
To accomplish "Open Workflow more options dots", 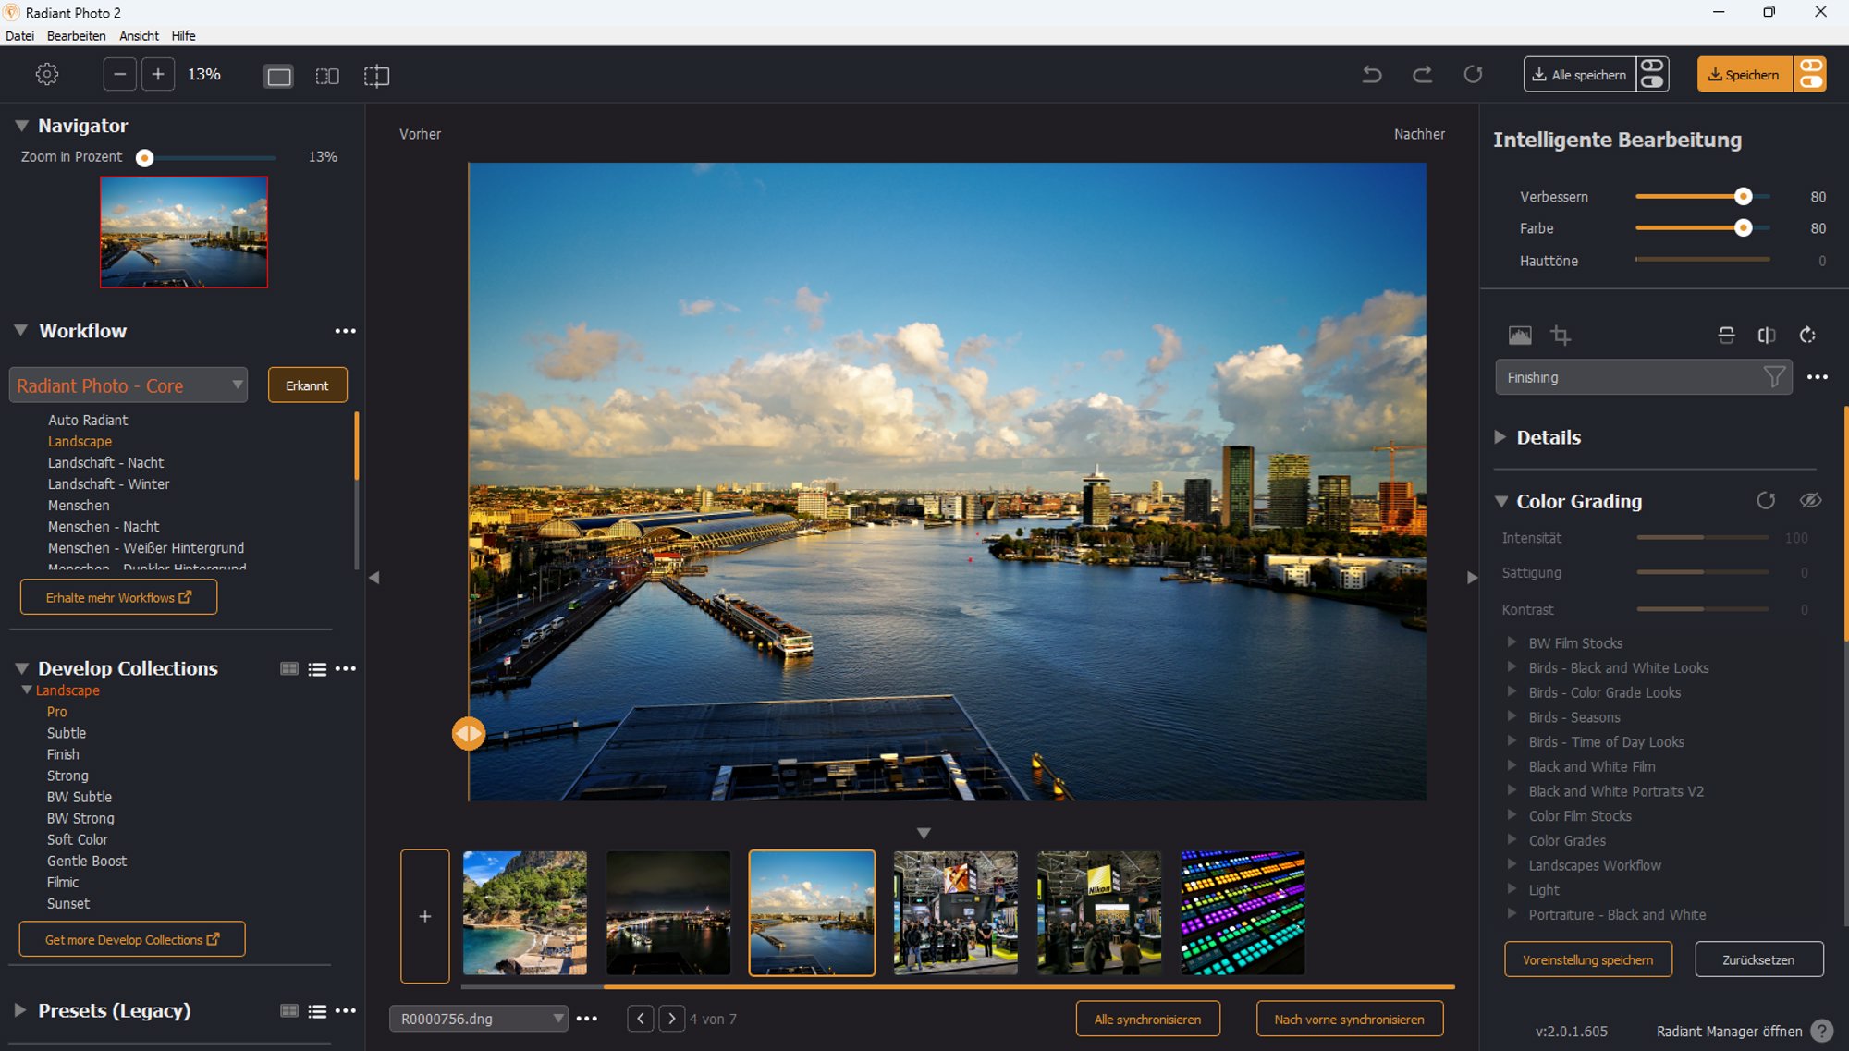I will coord(345,331).
